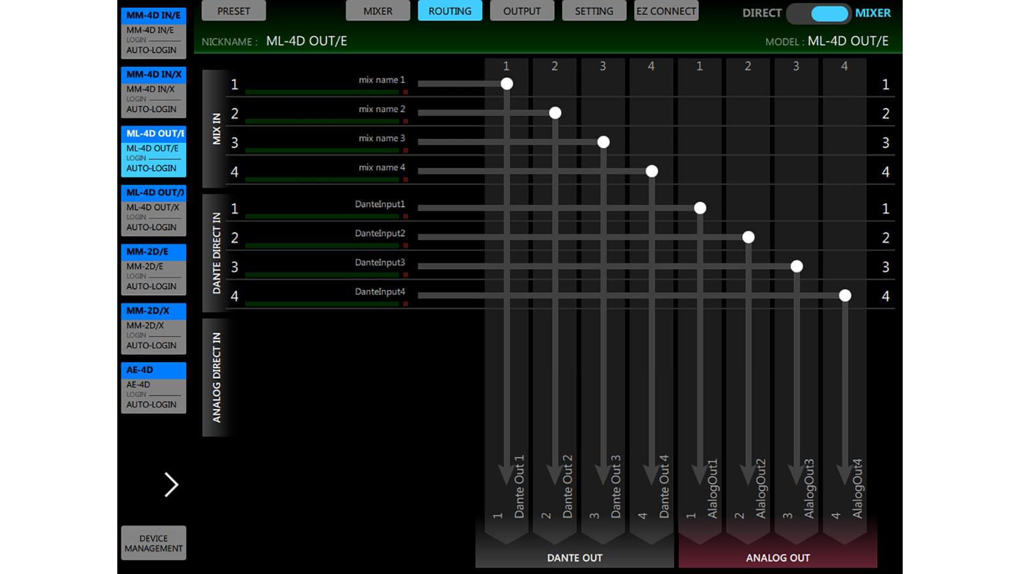The width and height of the screenshot is (1020, 574).
Task: Click the next-page chevron arrow in sidebar
Action: point(171,485)
